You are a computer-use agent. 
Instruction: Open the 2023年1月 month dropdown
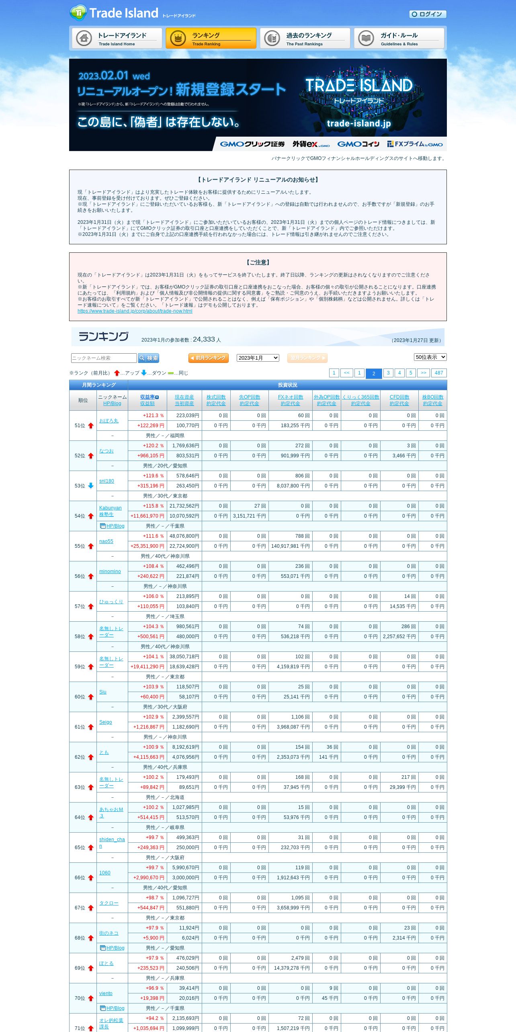tap(258, 358)
